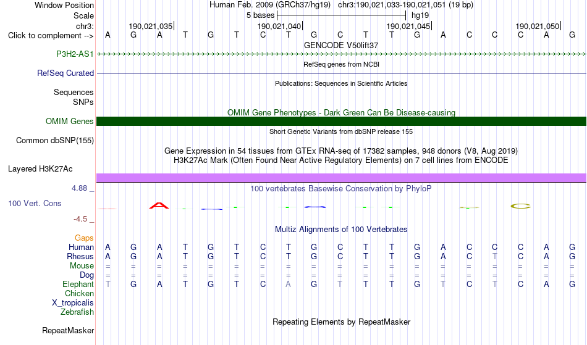Click the chr3:190,021,033-190,021,051 (19 bp) coordinates
Viewport: 587px width, 345px height.
(405, 5)
